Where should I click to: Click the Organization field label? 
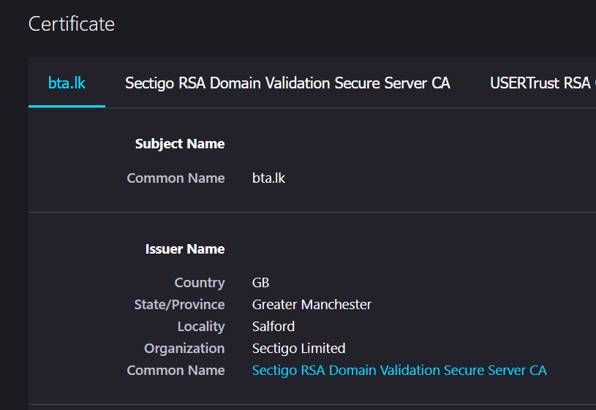(x=184, y=349)
